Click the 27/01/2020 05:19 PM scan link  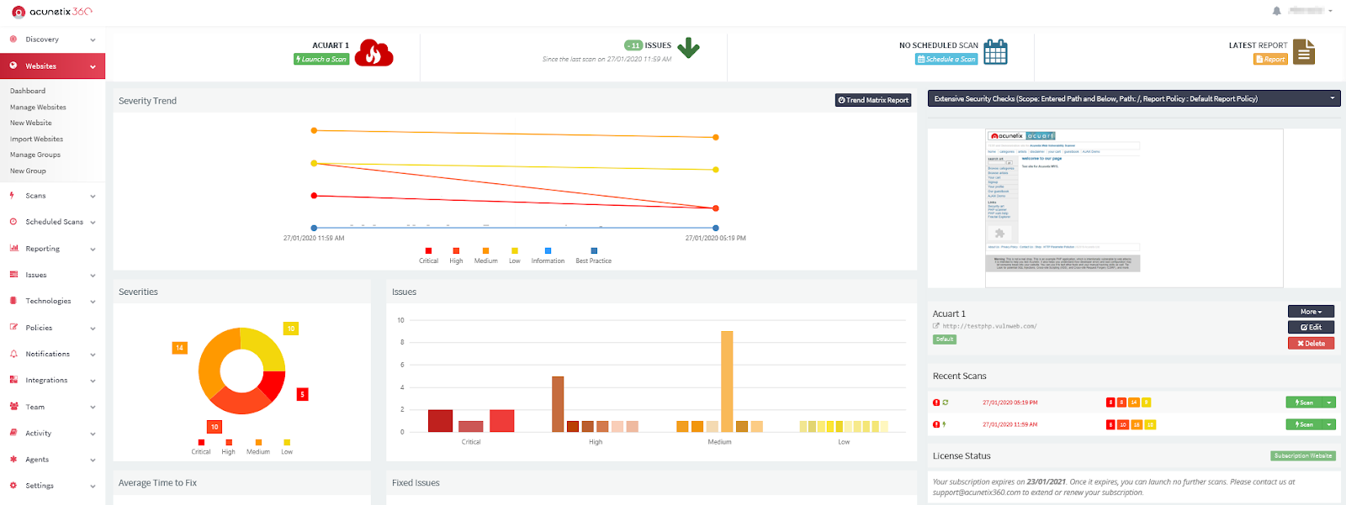tap(1010, 402)
